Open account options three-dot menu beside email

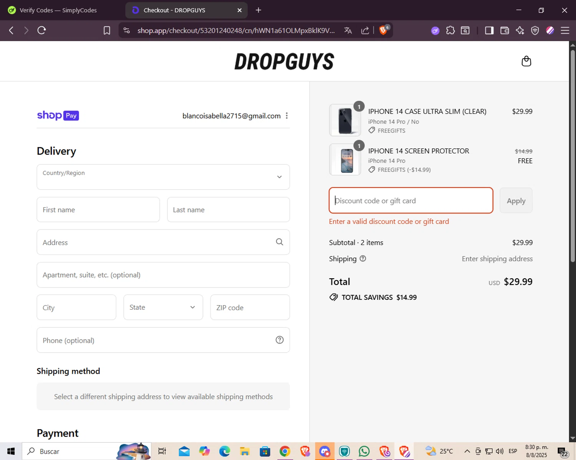click(287, 116)
